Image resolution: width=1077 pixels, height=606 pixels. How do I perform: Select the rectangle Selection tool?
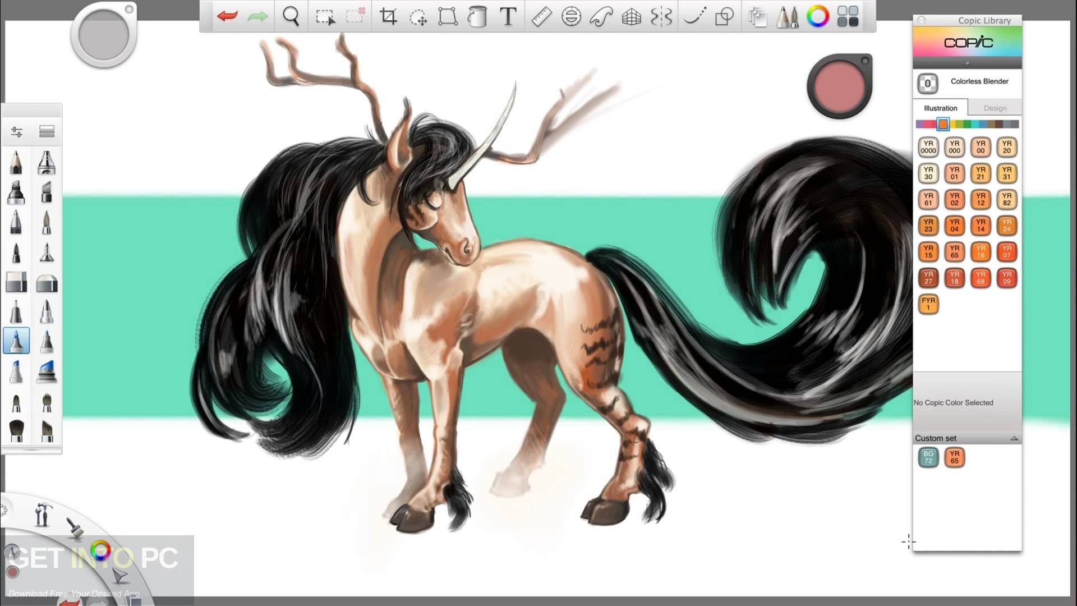(x=325, y=16)
